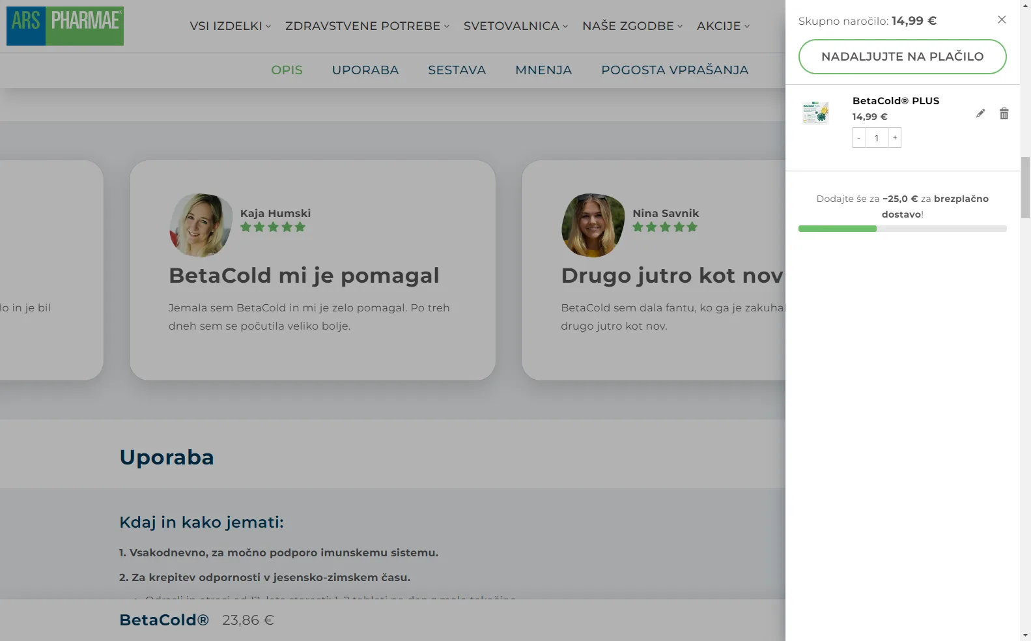This screenshot has height=641, width=1031.
Task: Click Kaja Humski's profile photo
Action: tap(201, 225)
